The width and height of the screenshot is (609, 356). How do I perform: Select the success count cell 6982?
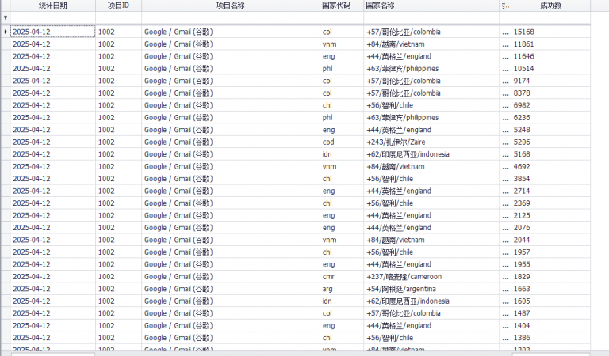(x=550, y=105)
